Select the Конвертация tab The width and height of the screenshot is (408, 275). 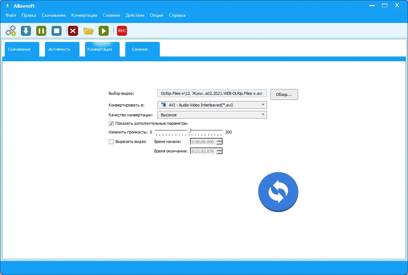click(x=102, y=49)
